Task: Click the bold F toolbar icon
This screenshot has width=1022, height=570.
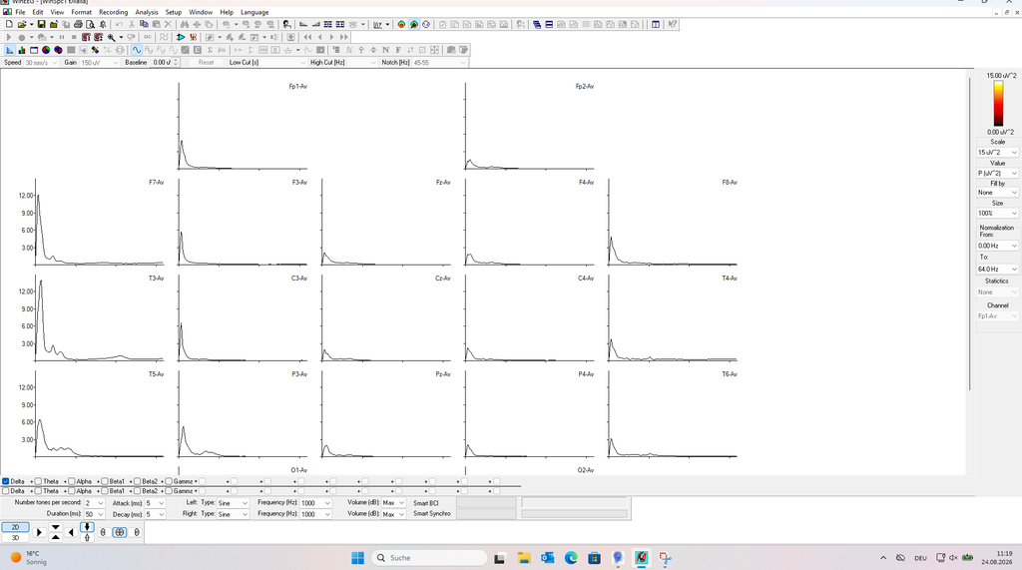Action: click(x=397, y=50)
